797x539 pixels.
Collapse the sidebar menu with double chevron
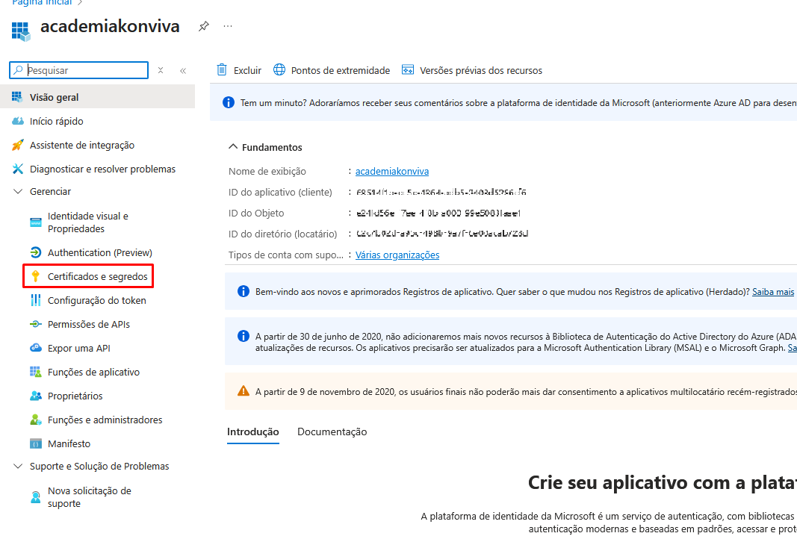click(x=183, y=71)
